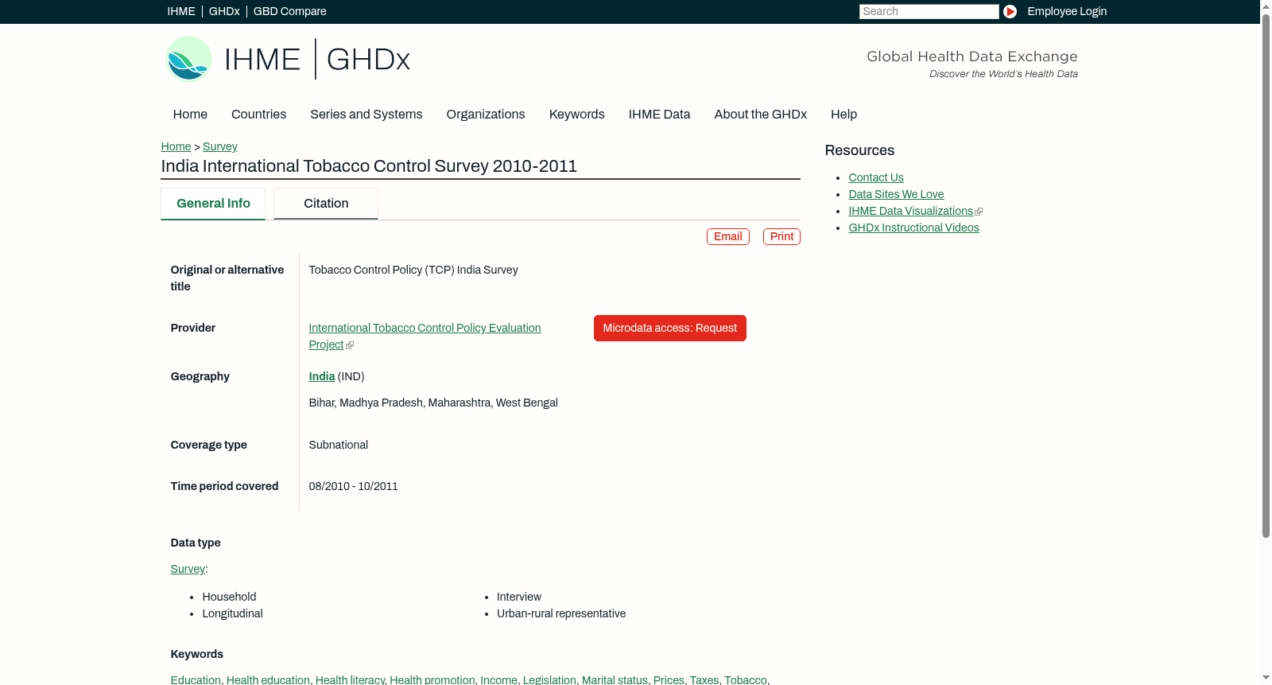
Task: Click the '08/2010 - 10/2011' time period
Action: 354,486
